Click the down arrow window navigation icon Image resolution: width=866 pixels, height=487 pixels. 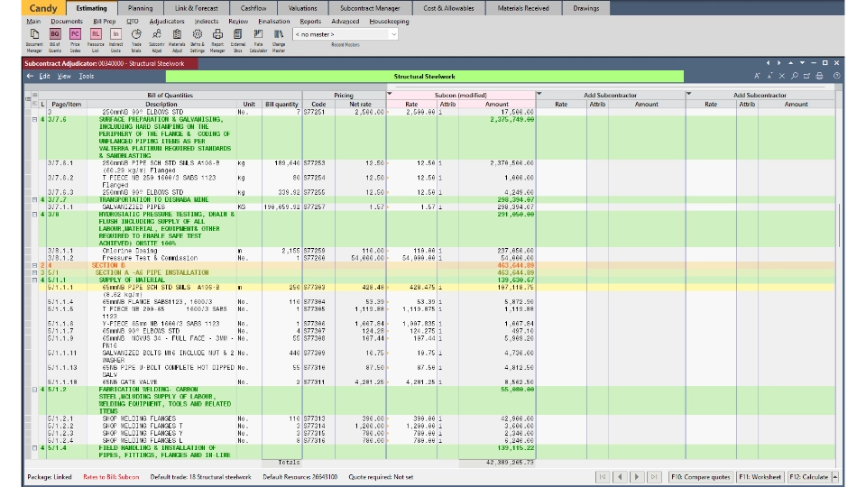pyautogui.click(x=803, y=63)
